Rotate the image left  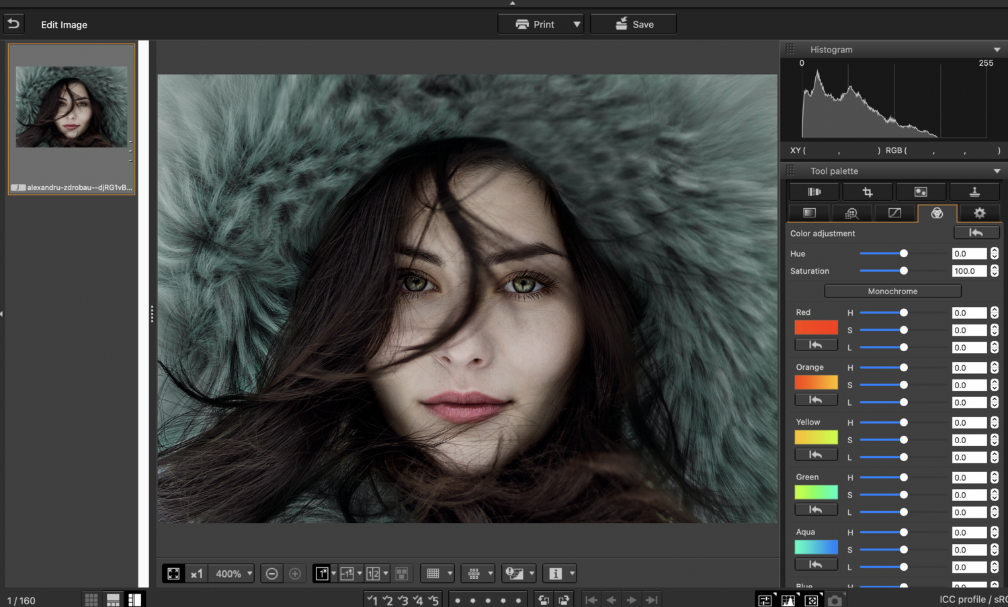(x=544, y=600)
